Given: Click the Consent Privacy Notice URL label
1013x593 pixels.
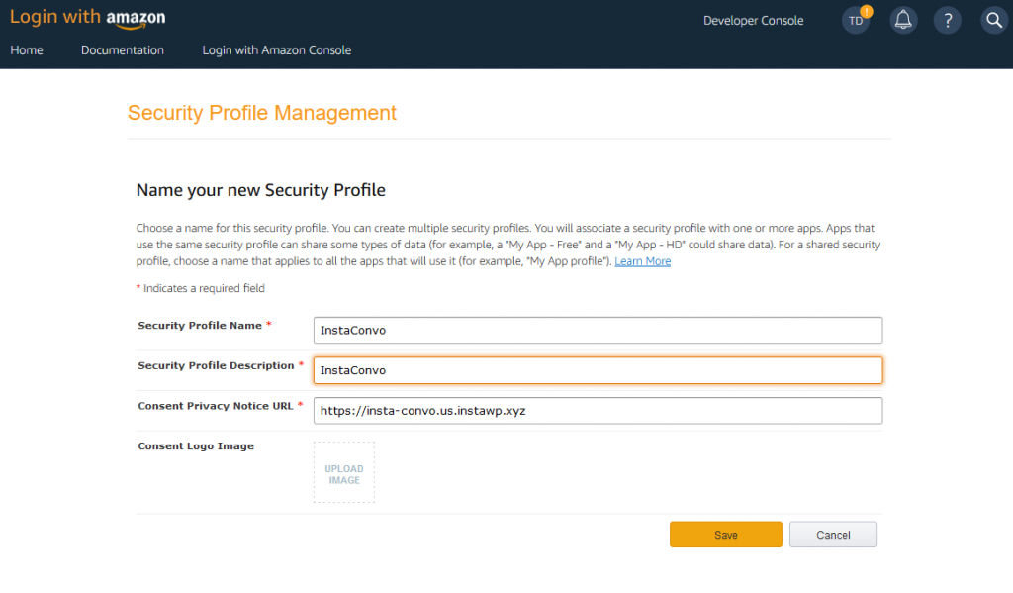Looking at the screenshot, I should point(216,406).
